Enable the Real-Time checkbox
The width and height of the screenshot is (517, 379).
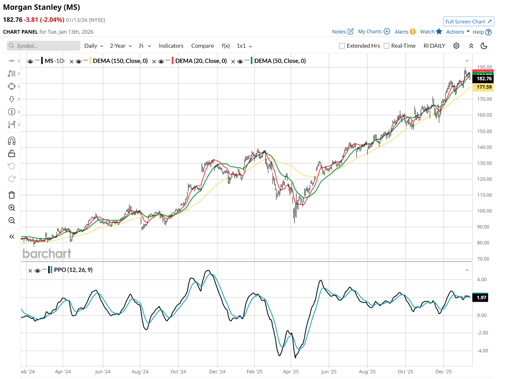coord(386,46)
